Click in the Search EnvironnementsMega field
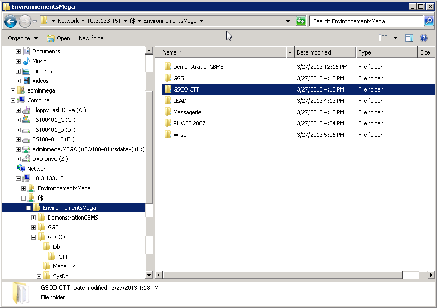Viewport: 437px width, 308px height. (365, 21)
